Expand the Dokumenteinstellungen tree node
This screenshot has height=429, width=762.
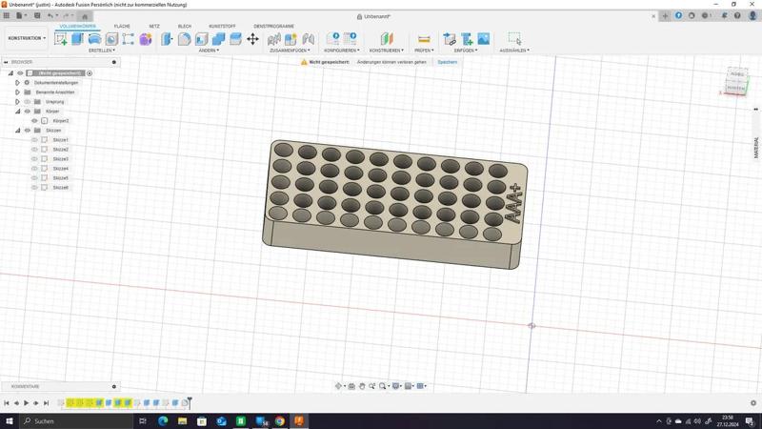coord(17,83)
